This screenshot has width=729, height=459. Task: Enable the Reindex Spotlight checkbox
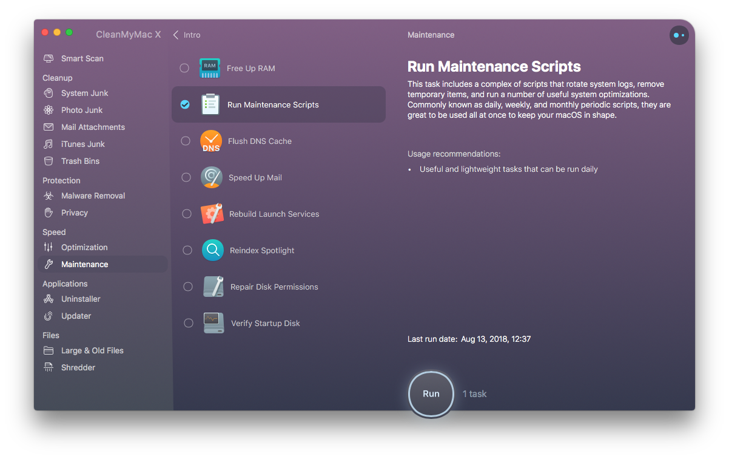(x=187, y=250)
